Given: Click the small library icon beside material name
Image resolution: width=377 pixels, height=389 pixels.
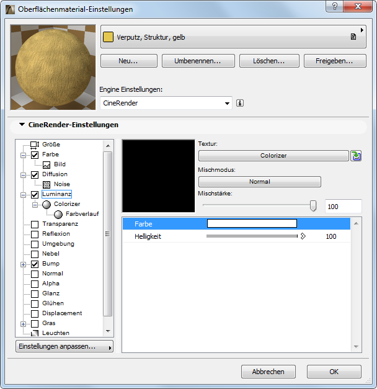Looking at the screenshot, I should pos(353,37).
